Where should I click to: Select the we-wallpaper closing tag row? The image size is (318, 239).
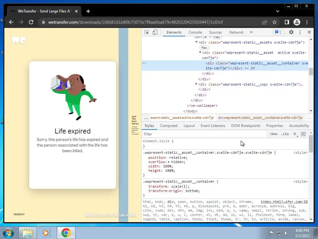pos(202,105)
